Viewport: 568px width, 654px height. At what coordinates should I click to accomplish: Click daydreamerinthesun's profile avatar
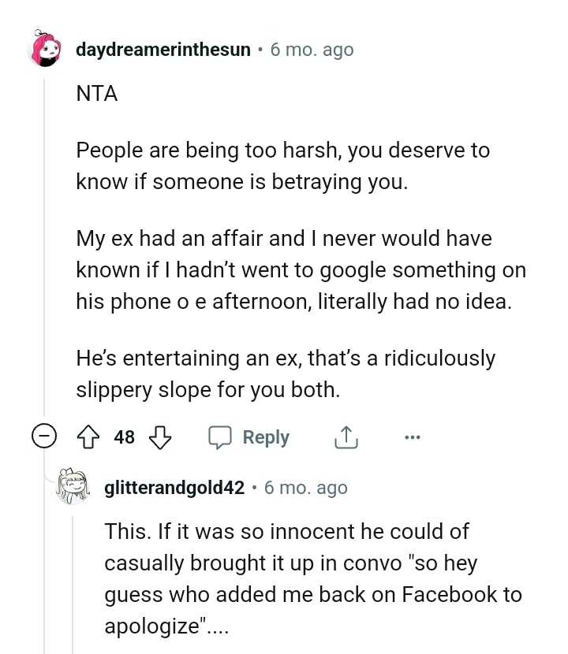click(46, 49)
